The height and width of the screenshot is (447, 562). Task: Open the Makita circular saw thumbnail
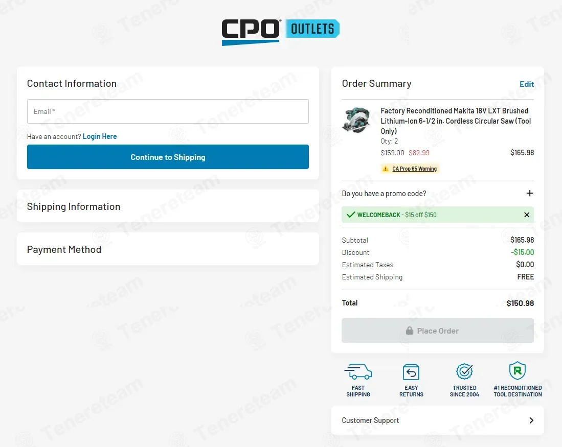pyautogui.click(x=356, y=120)
